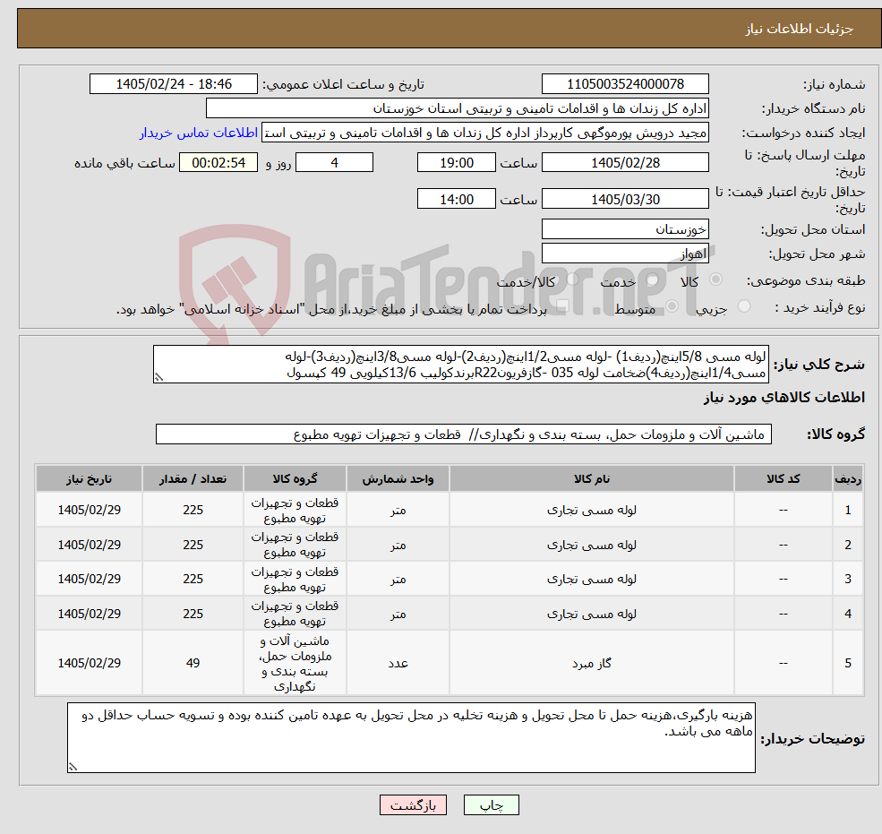Click the تاریخ نیاز column header
Image resolution: width=882 pixels, height=834 pixels.
click(89, 479)
